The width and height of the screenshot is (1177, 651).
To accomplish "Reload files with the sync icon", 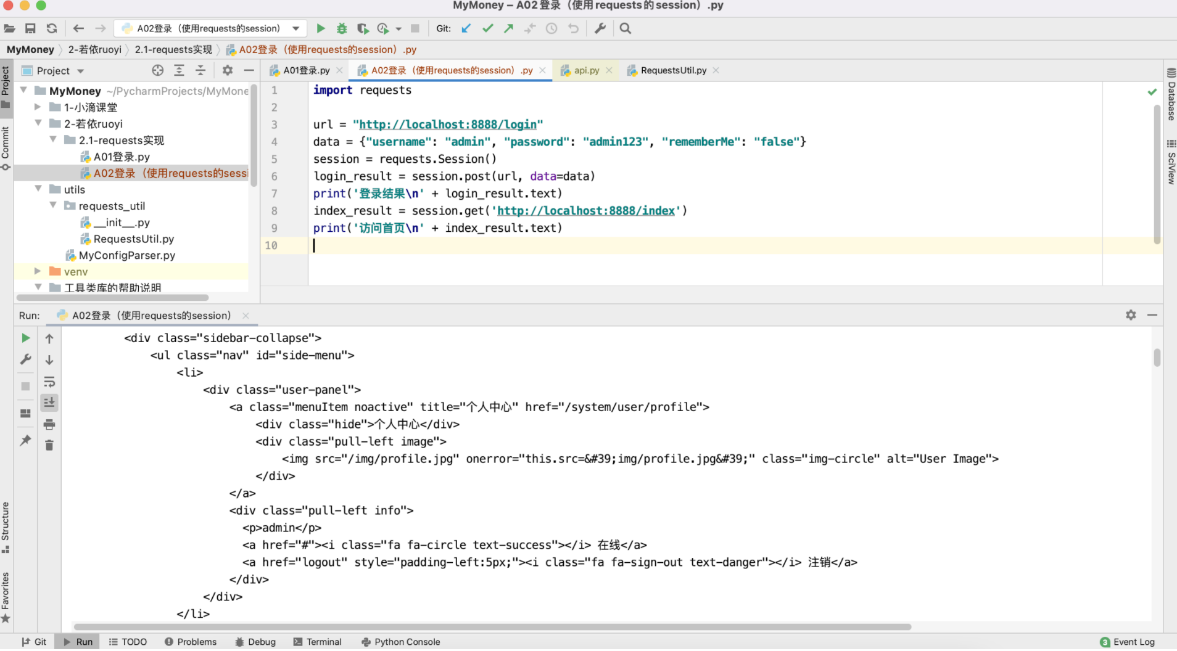I will click(x=52, y=28).
